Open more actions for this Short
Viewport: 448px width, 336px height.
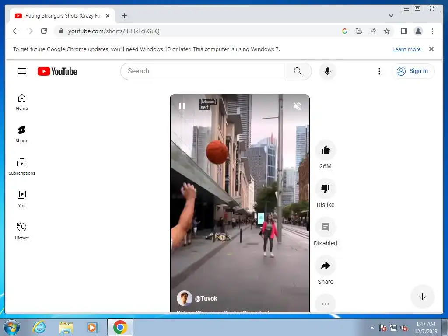click(x=325, y=304)
